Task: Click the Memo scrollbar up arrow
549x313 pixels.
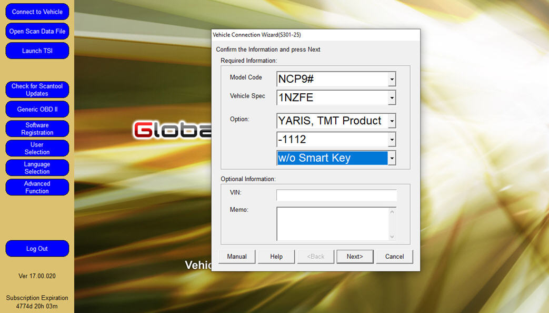Action: (392, 212)
